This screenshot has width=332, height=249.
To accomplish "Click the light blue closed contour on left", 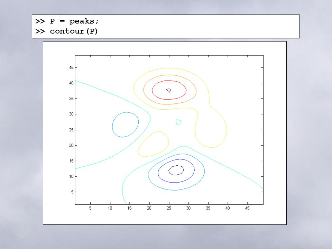I will pyautogui.click(x=125, y=125).
